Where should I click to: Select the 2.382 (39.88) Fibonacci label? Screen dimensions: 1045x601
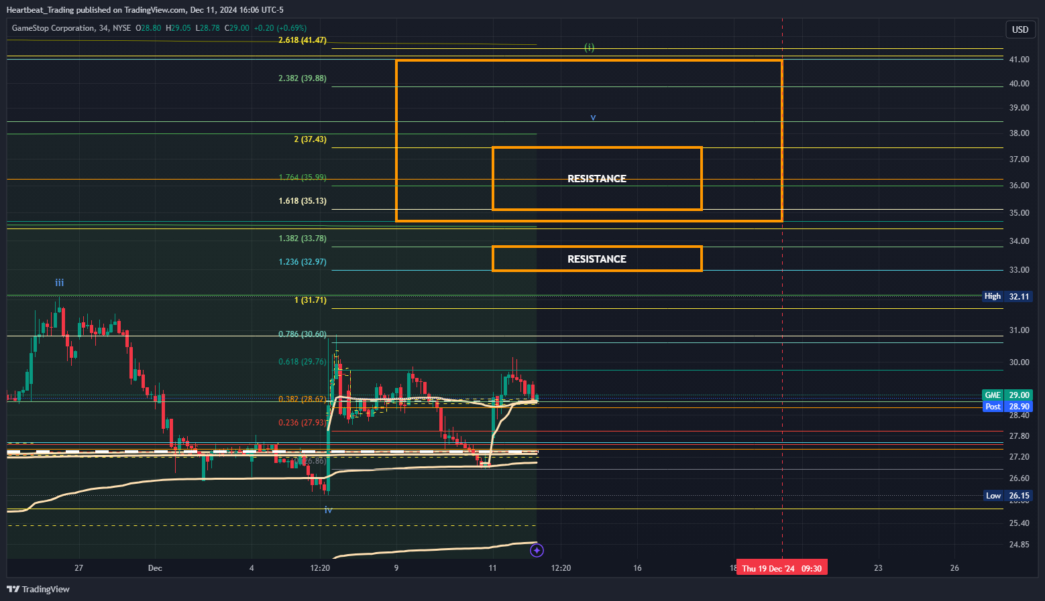(x=302, y=78)
